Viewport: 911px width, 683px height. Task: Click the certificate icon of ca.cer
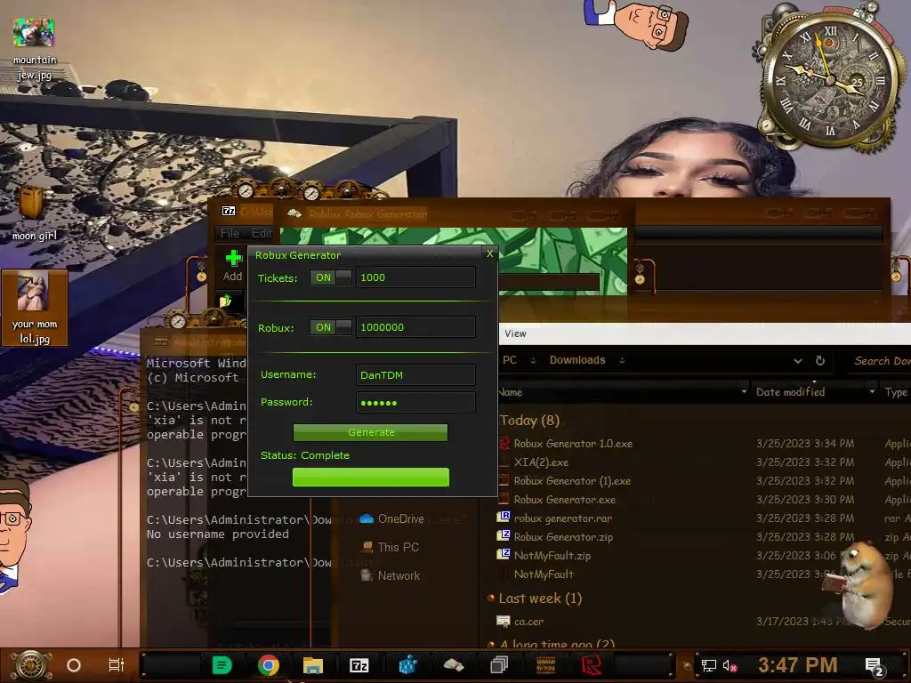504,621
